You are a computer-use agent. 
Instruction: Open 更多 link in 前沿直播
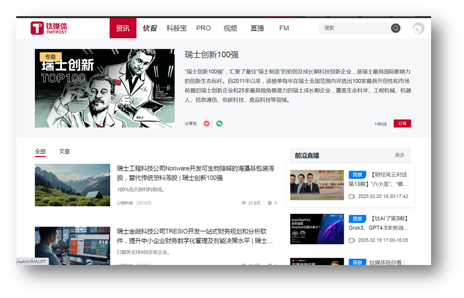click(400, 155)
